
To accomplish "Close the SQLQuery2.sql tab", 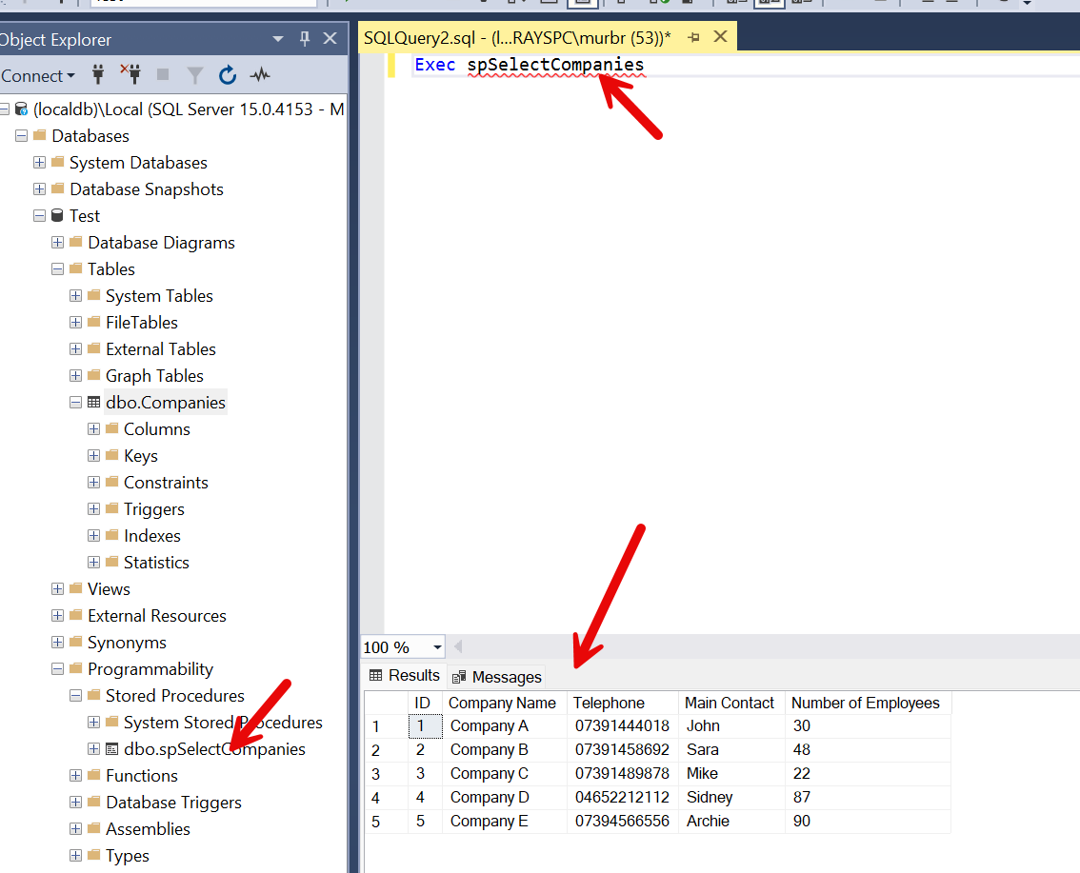I will pyautogui.click(x=720, y=36).
